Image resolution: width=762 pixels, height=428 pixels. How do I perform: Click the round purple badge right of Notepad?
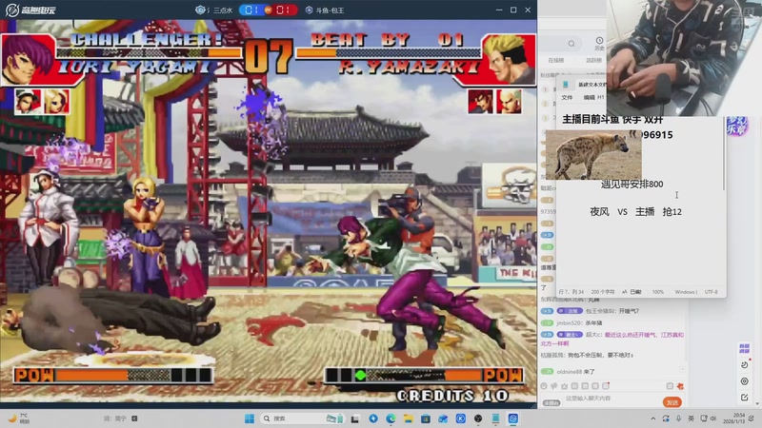(x=737, y=126)
